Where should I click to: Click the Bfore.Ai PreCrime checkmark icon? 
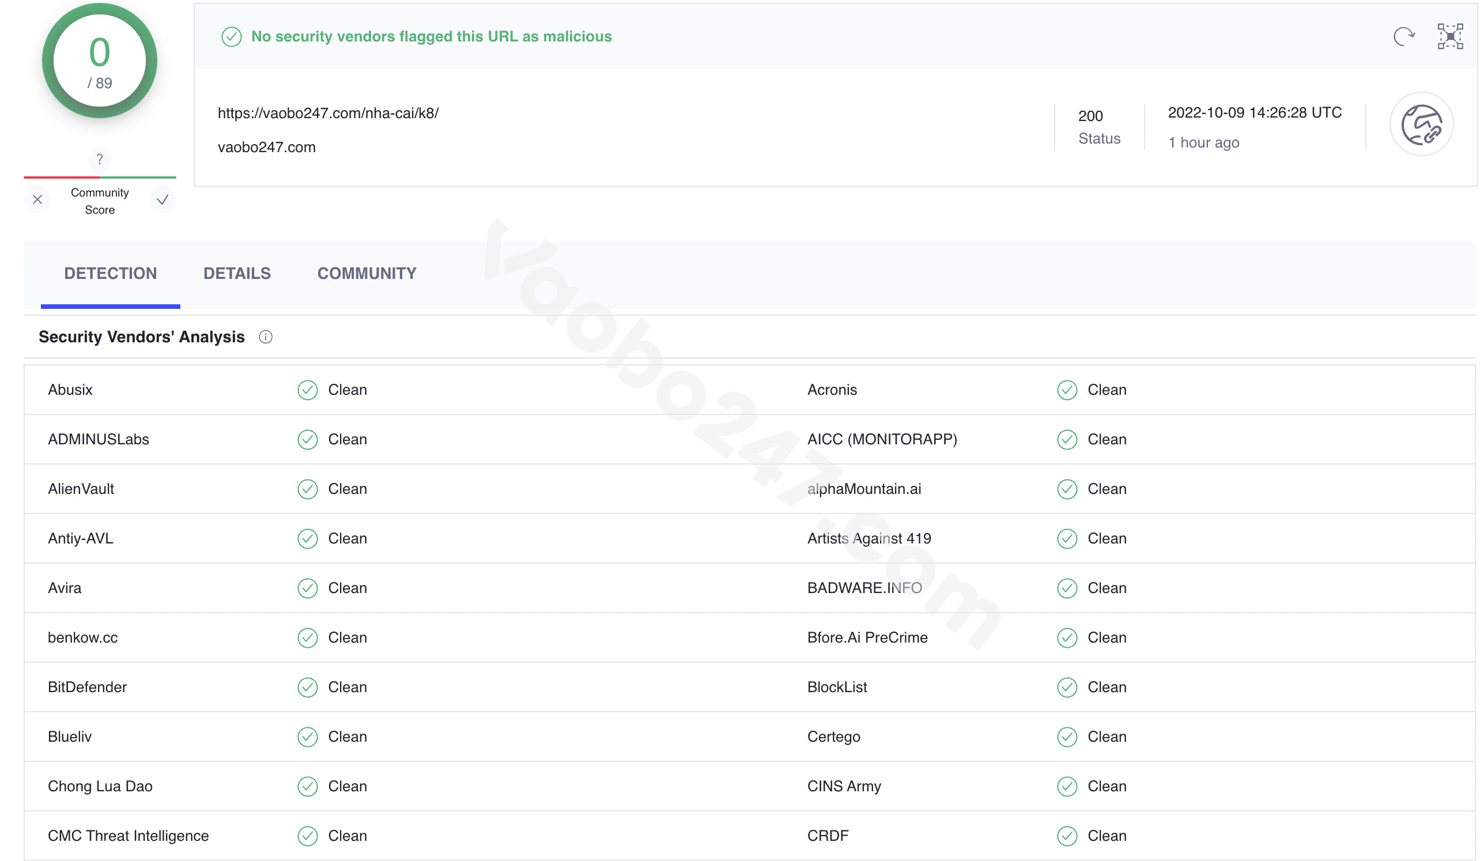(1067, 638)
